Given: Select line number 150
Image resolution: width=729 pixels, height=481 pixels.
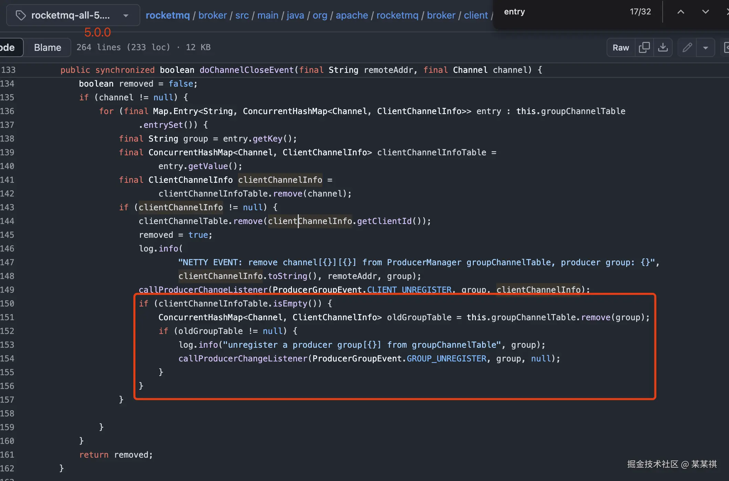Looking at the screenshot, I should tap(8, 303).
